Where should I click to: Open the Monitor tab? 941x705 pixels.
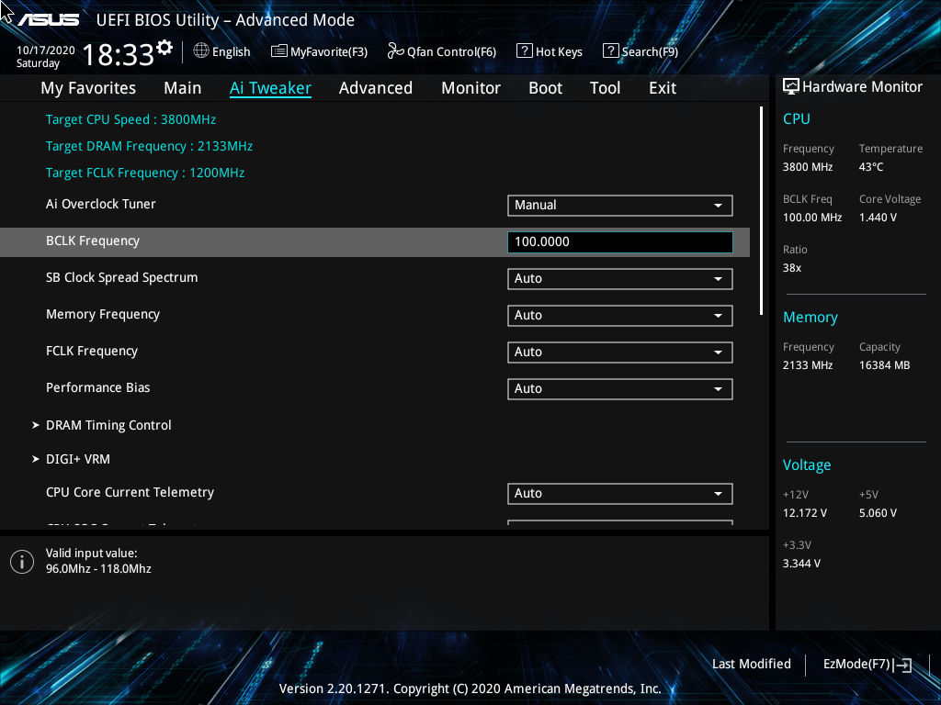click(x=470, y=88)
